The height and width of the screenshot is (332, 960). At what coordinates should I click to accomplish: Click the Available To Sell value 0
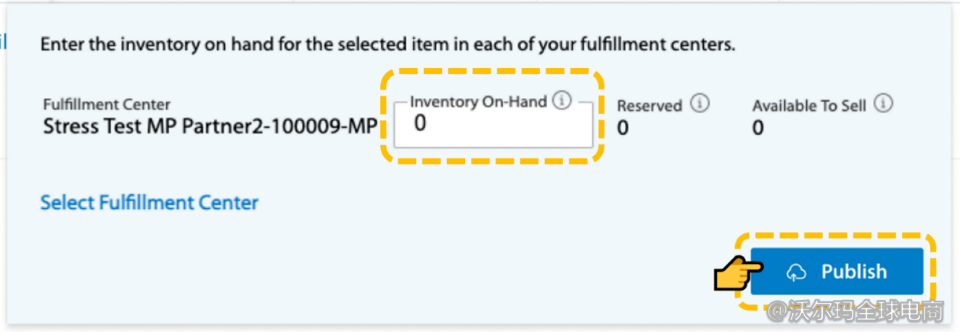(758, 128)
